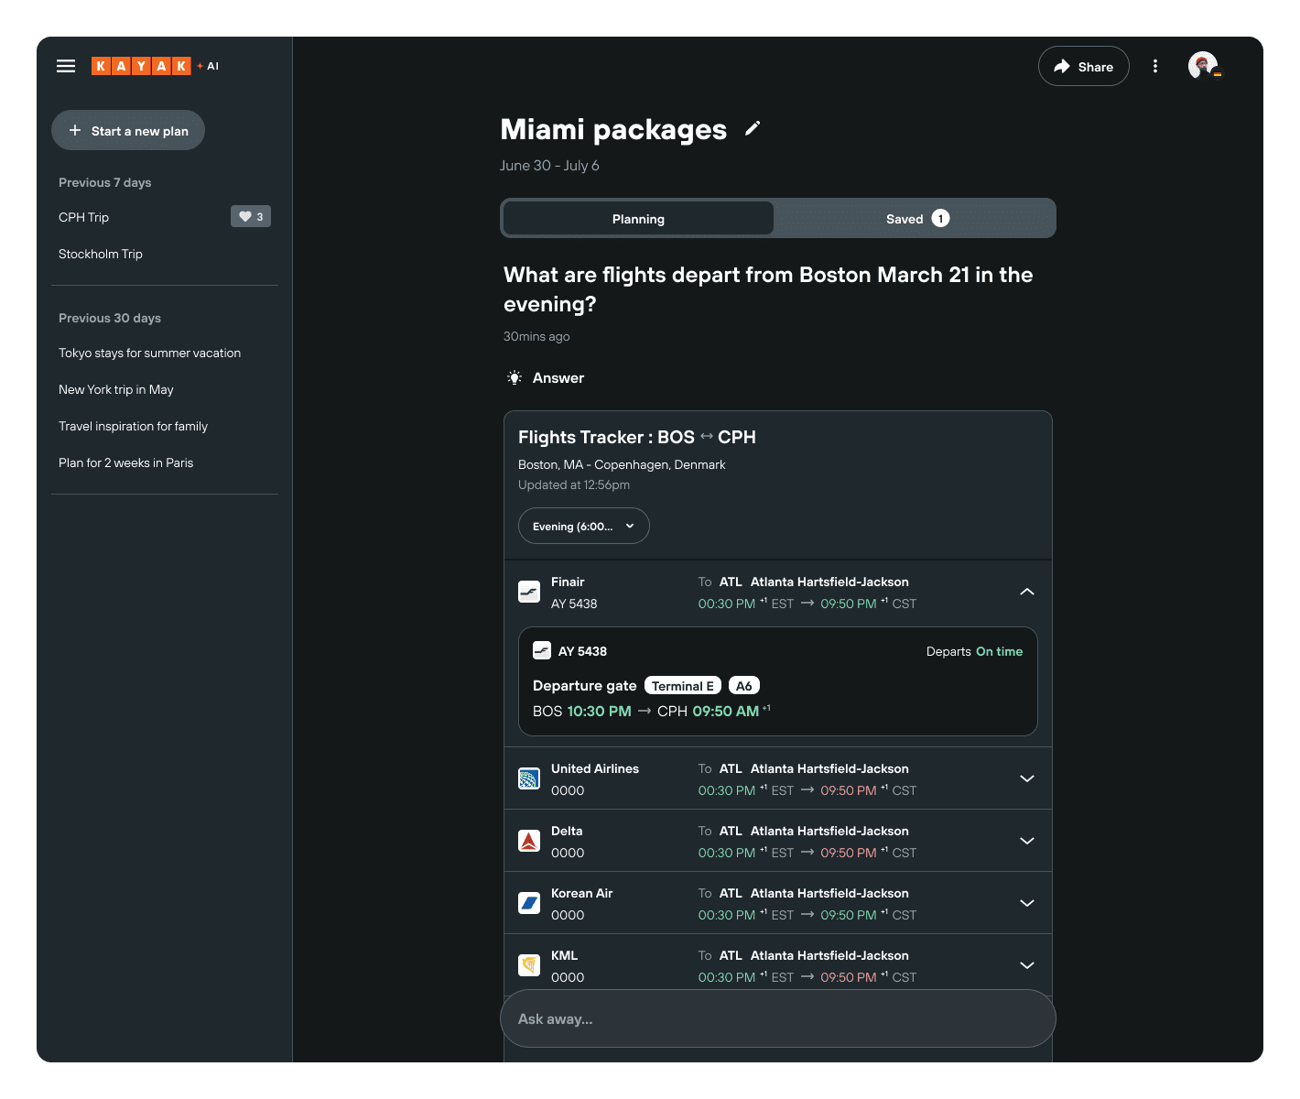Switch to the Saved tab
Viewport: 1300px width, 1099px height.
(x=915, y=219)
